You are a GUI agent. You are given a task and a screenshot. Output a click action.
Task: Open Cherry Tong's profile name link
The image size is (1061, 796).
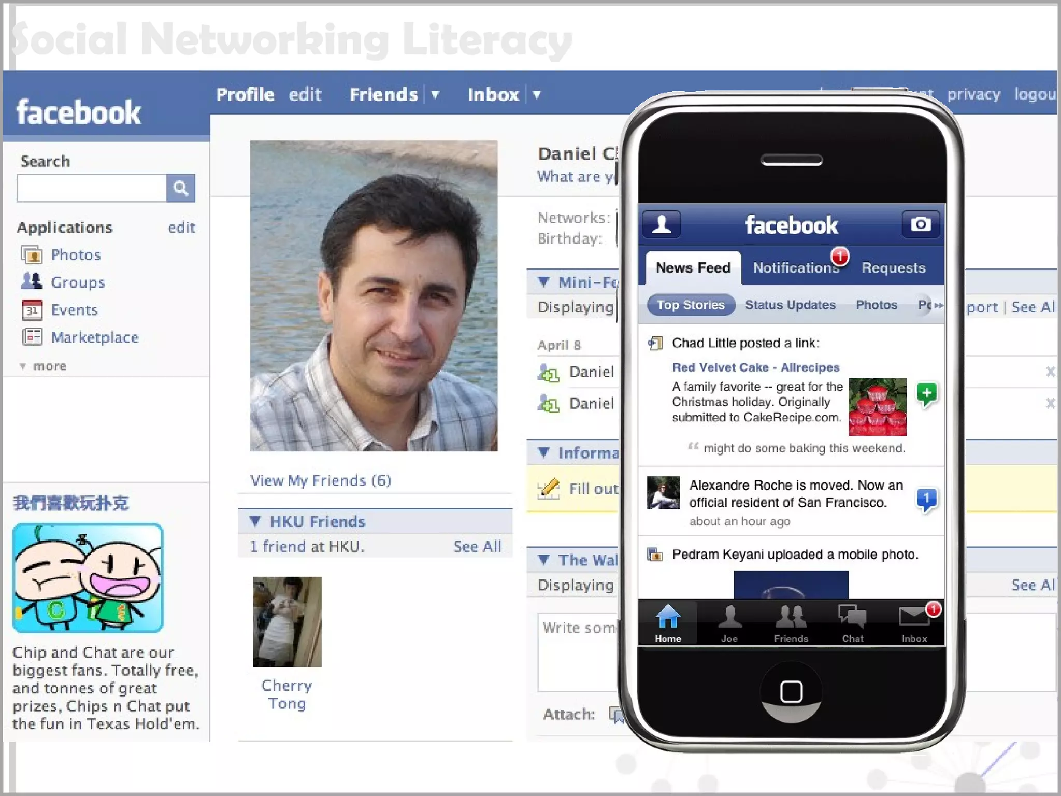pos(286,694)
